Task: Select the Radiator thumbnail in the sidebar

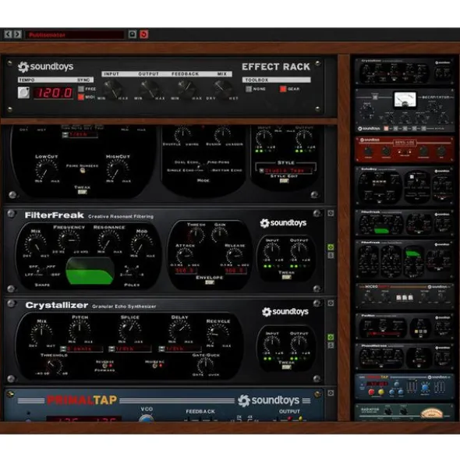Action: pyautogui.click(x=405, y=413)
